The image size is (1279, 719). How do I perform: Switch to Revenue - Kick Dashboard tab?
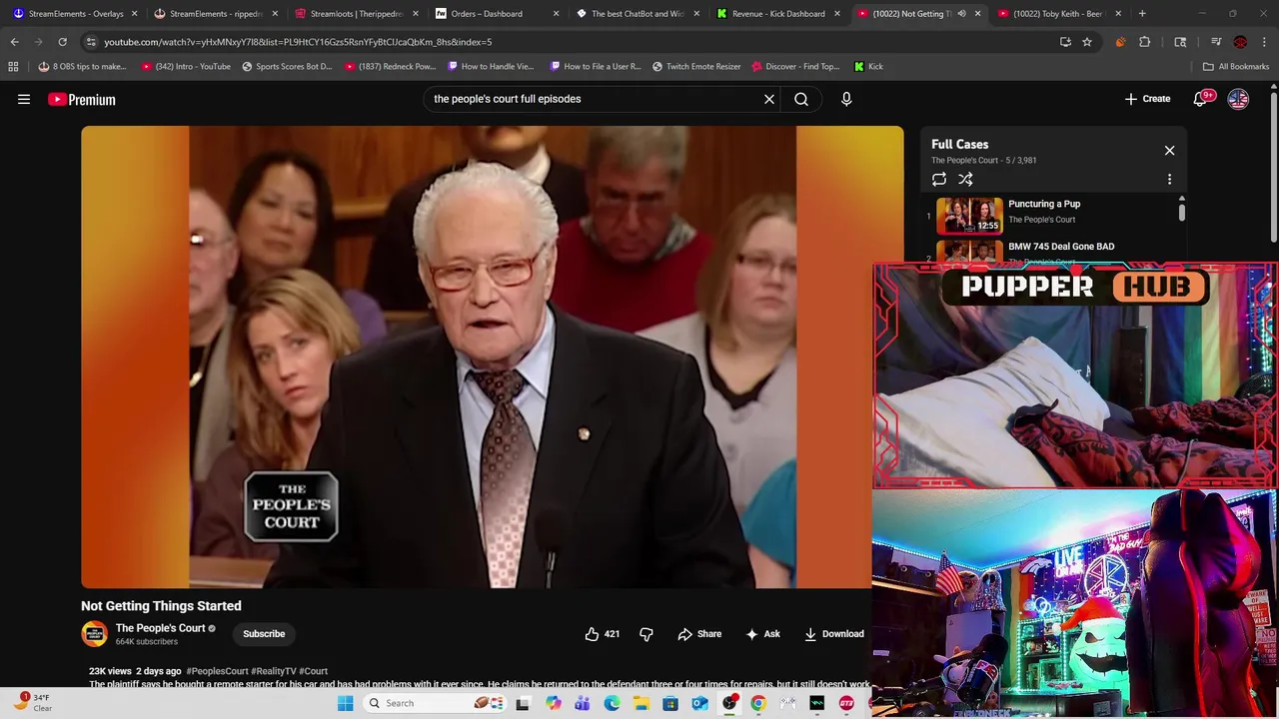coord(778,14)
